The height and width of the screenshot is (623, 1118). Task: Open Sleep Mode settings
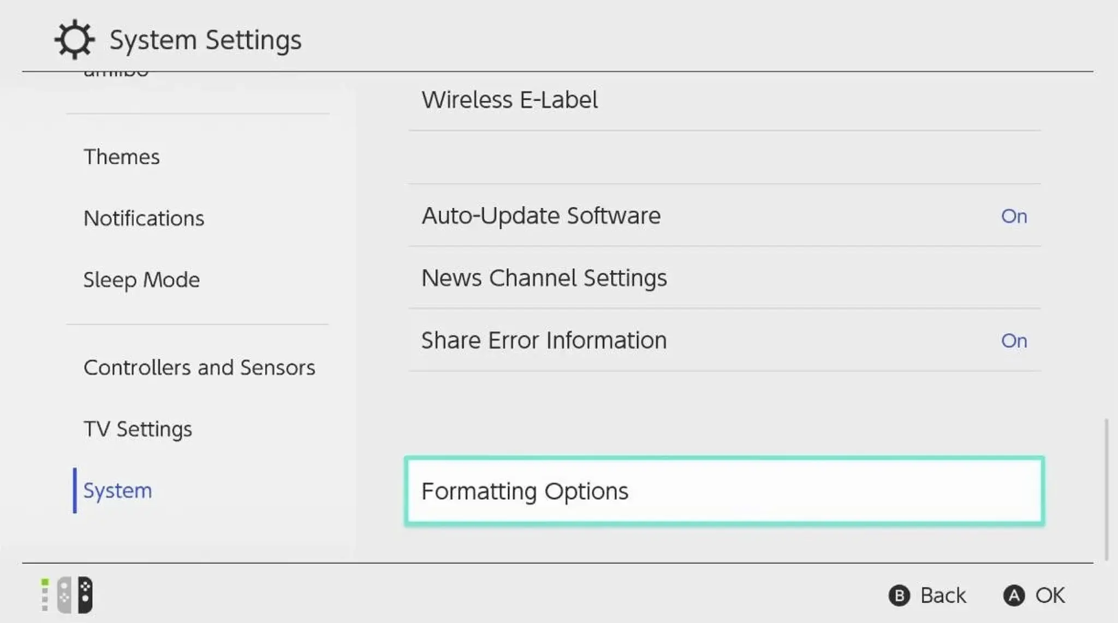click(x=141, y=280)
